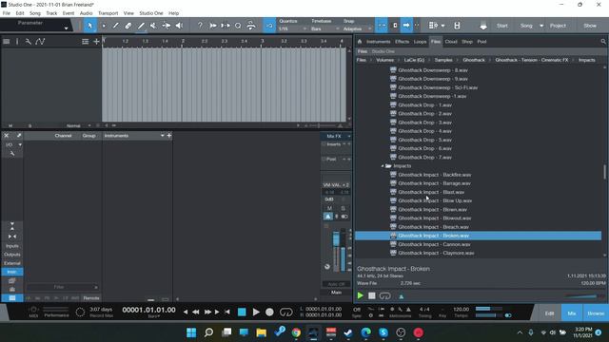Click the wrench settings icon above tracks

pyautogui.click(x=28, y=42)
